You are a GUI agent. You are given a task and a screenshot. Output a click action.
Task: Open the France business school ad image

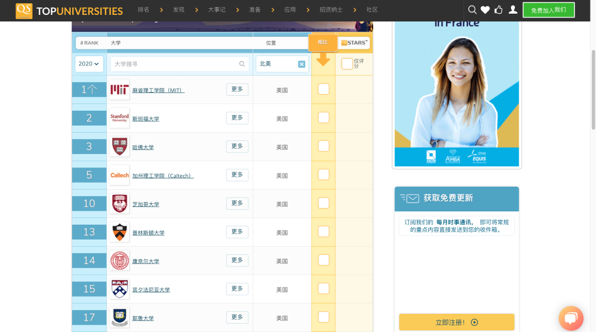click(456, 94)
